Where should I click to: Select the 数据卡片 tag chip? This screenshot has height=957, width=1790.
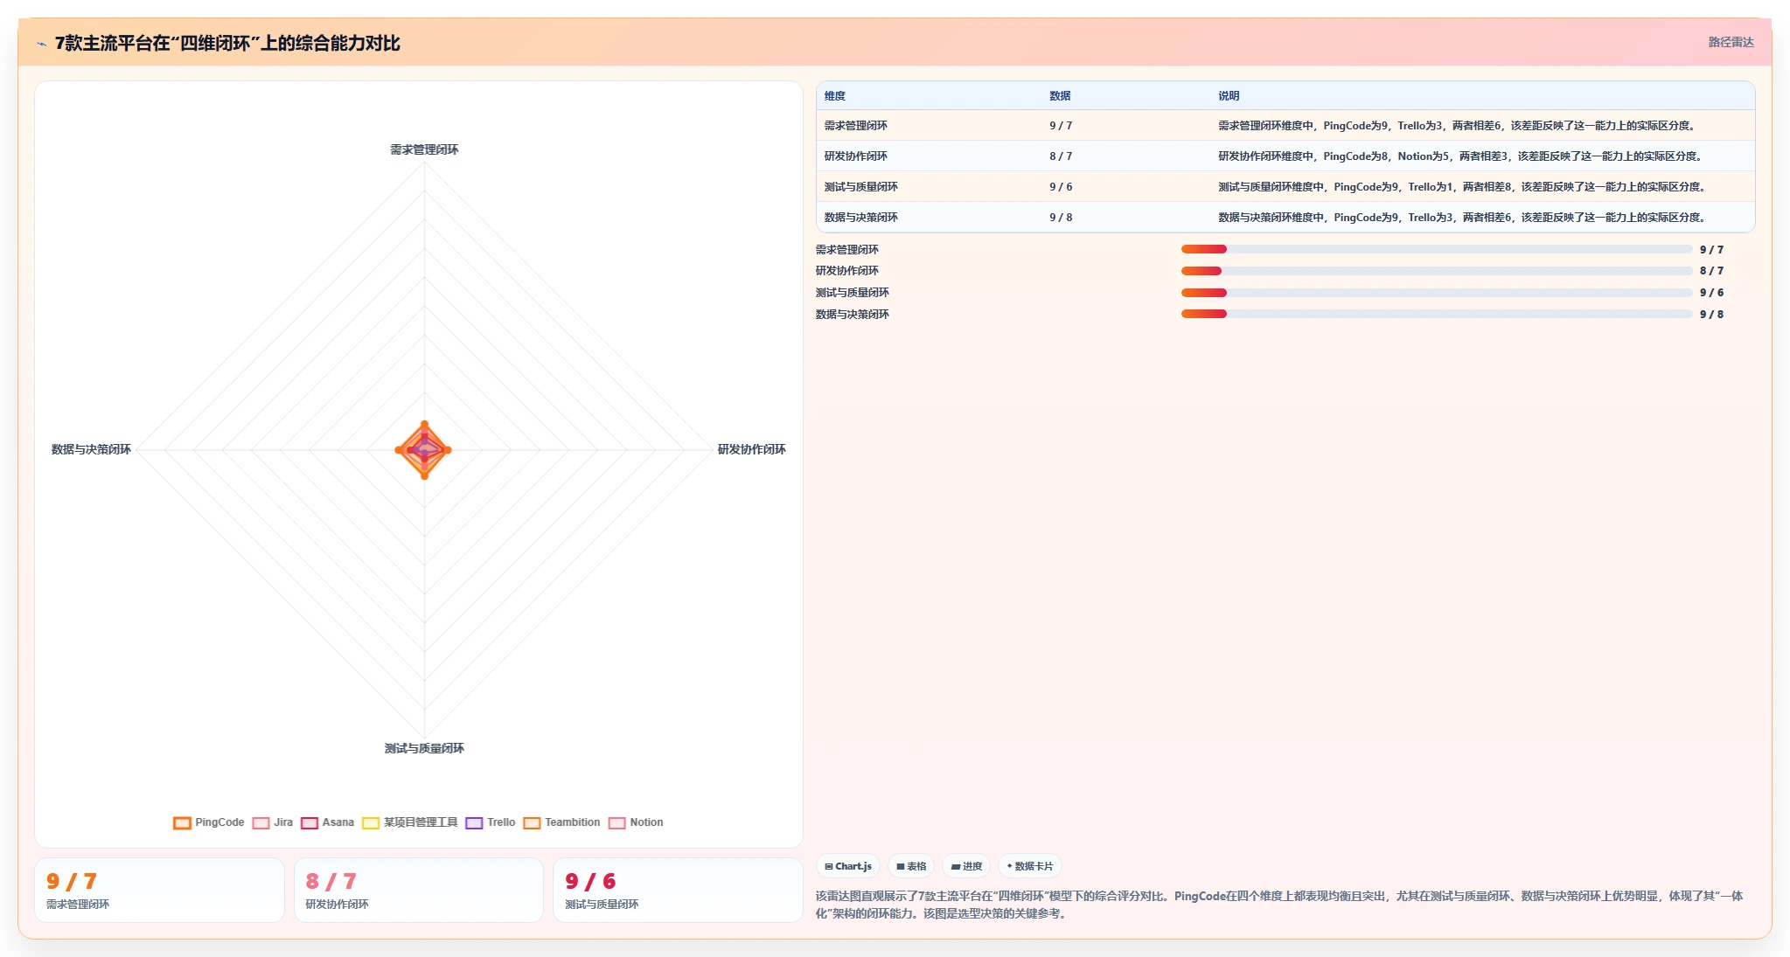(1030, 866)
